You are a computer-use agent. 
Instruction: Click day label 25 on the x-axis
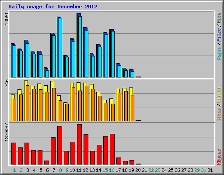pyautogui.click(x=171, y=170)
